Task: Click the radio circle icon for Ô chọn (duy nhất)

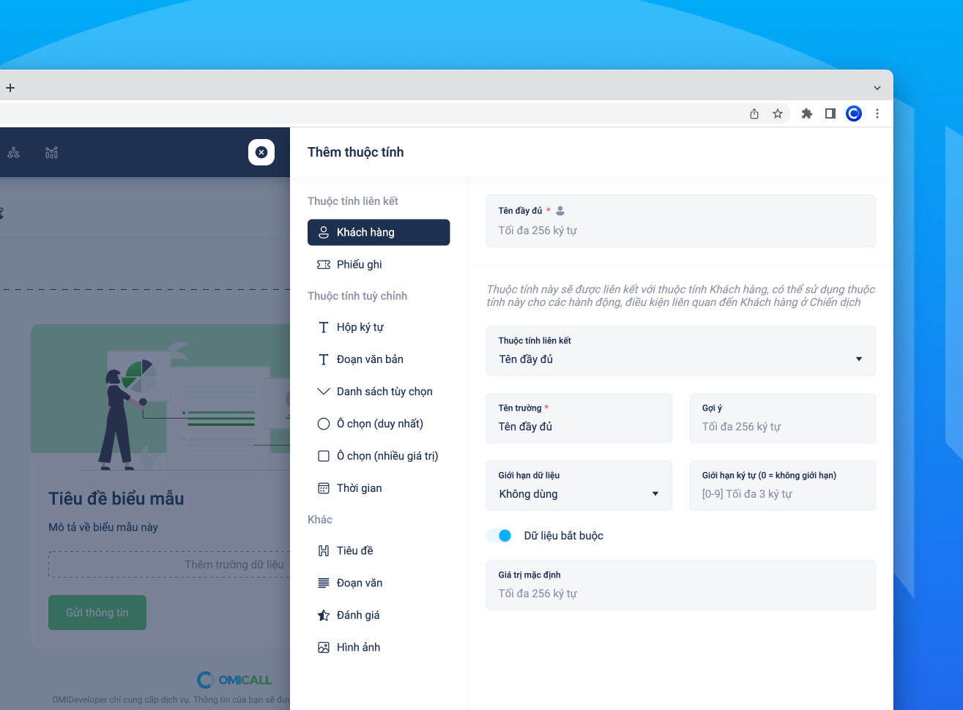Action: (324, 424)
